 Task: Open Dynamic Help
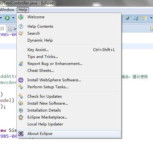[69, 40]
